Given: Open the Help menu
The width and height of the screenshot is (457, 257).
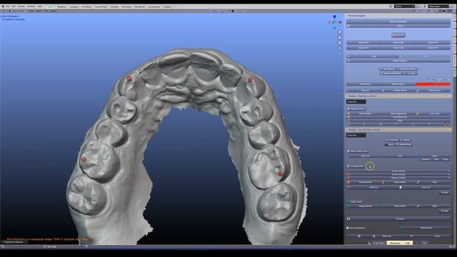Looking at the screenshot, I should click(40, 6).
